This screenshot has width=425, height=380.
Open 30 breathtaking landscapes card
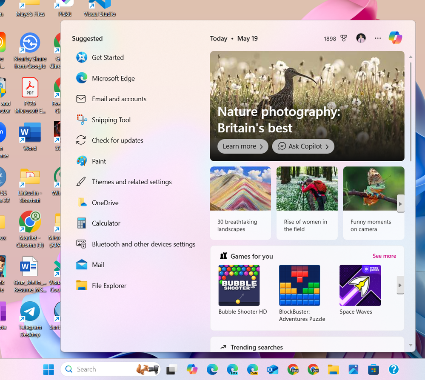[240, 203]
